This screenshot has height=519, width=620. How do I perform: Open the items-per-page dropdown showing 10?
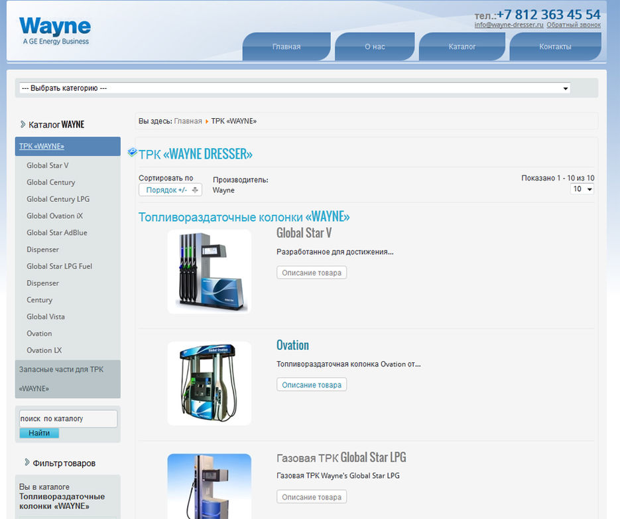582,189
